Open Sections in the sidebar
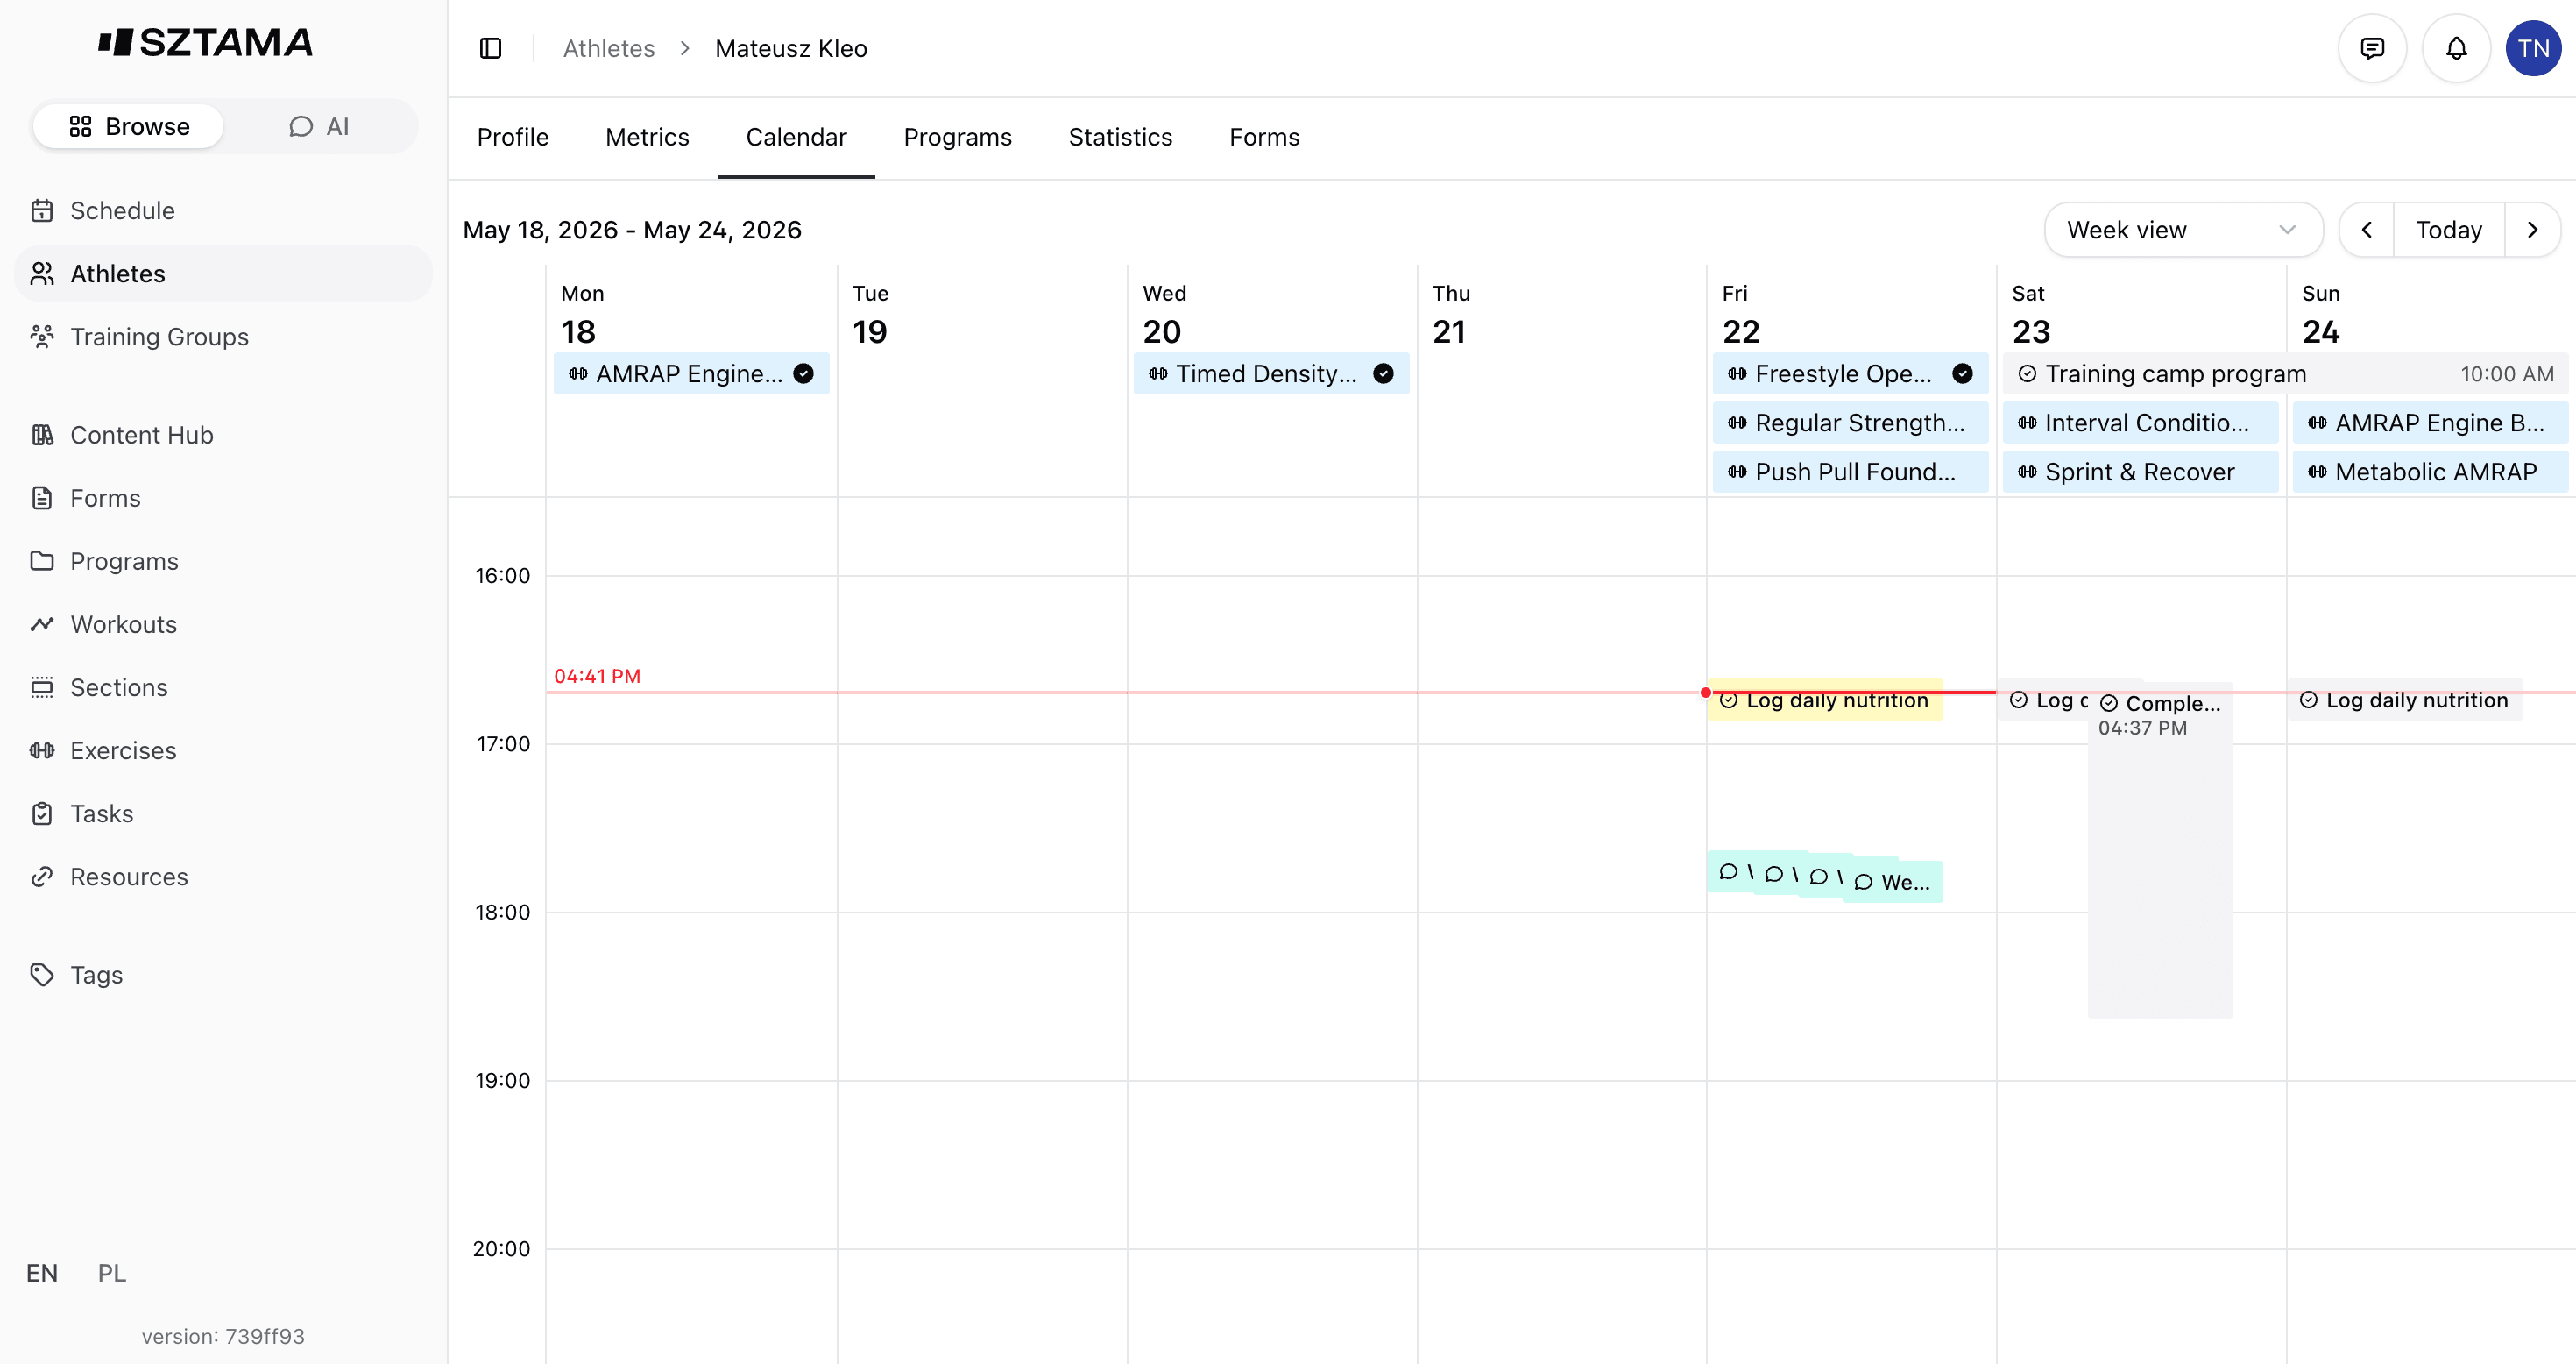Viewport: 2576px width, 1364px height. pos(223,686)
